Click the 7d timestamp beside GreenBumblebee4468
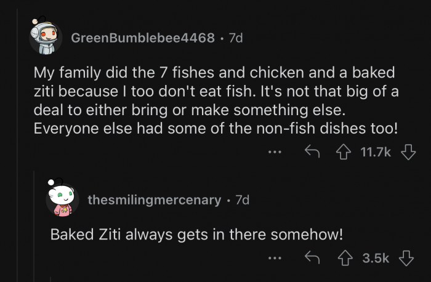 click(x=235, y=38)
